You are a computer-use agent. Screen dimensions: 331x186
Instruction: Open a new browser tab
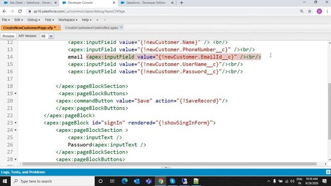tap(182, 3)
